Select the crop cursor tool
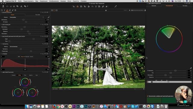Screen dimensions: 193x109 click(85, 6)
